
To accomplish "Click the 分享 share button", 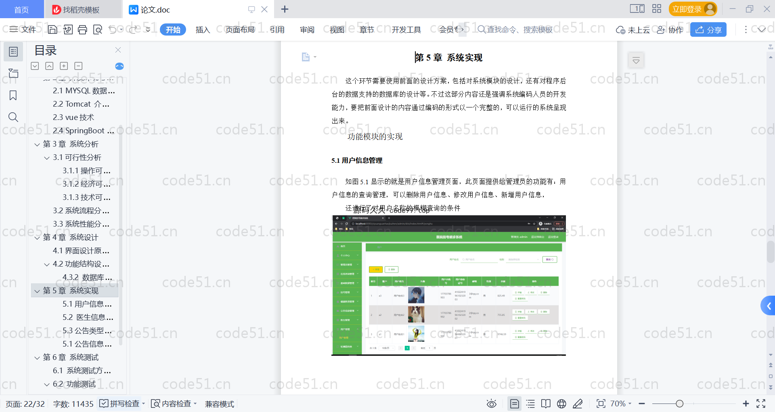I will coord(708,29).
